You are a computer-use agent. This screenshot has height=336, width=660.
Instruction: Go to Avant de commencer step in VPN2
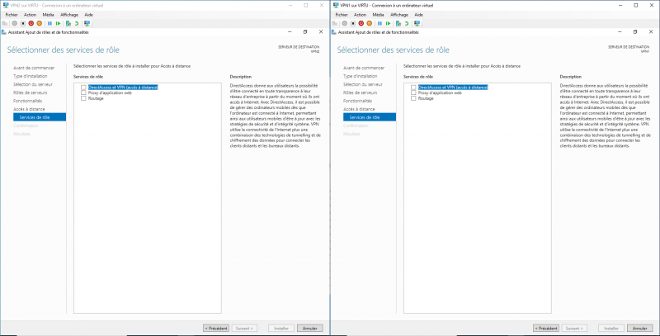tap(34, 68)
